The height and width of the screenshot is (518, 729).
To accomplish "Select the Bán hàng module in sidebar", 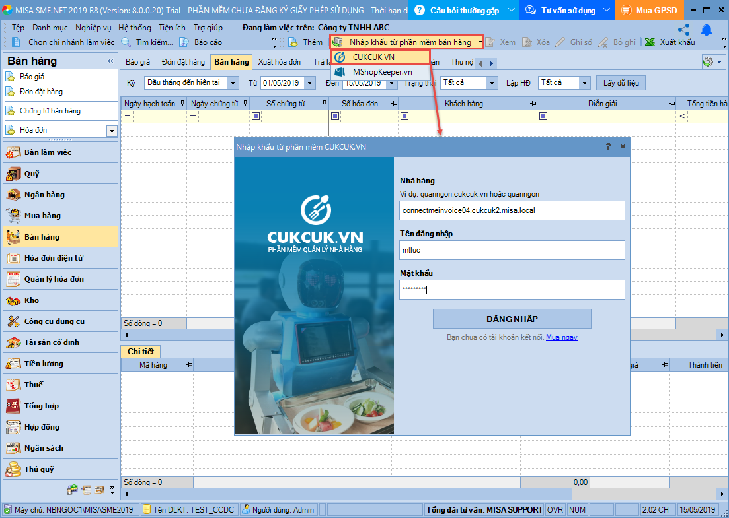I will (60, 237).
